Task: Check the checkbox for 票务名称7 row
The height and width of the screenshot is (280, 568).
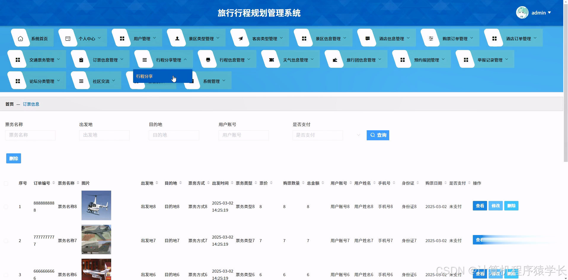Action: coord(6,241)
